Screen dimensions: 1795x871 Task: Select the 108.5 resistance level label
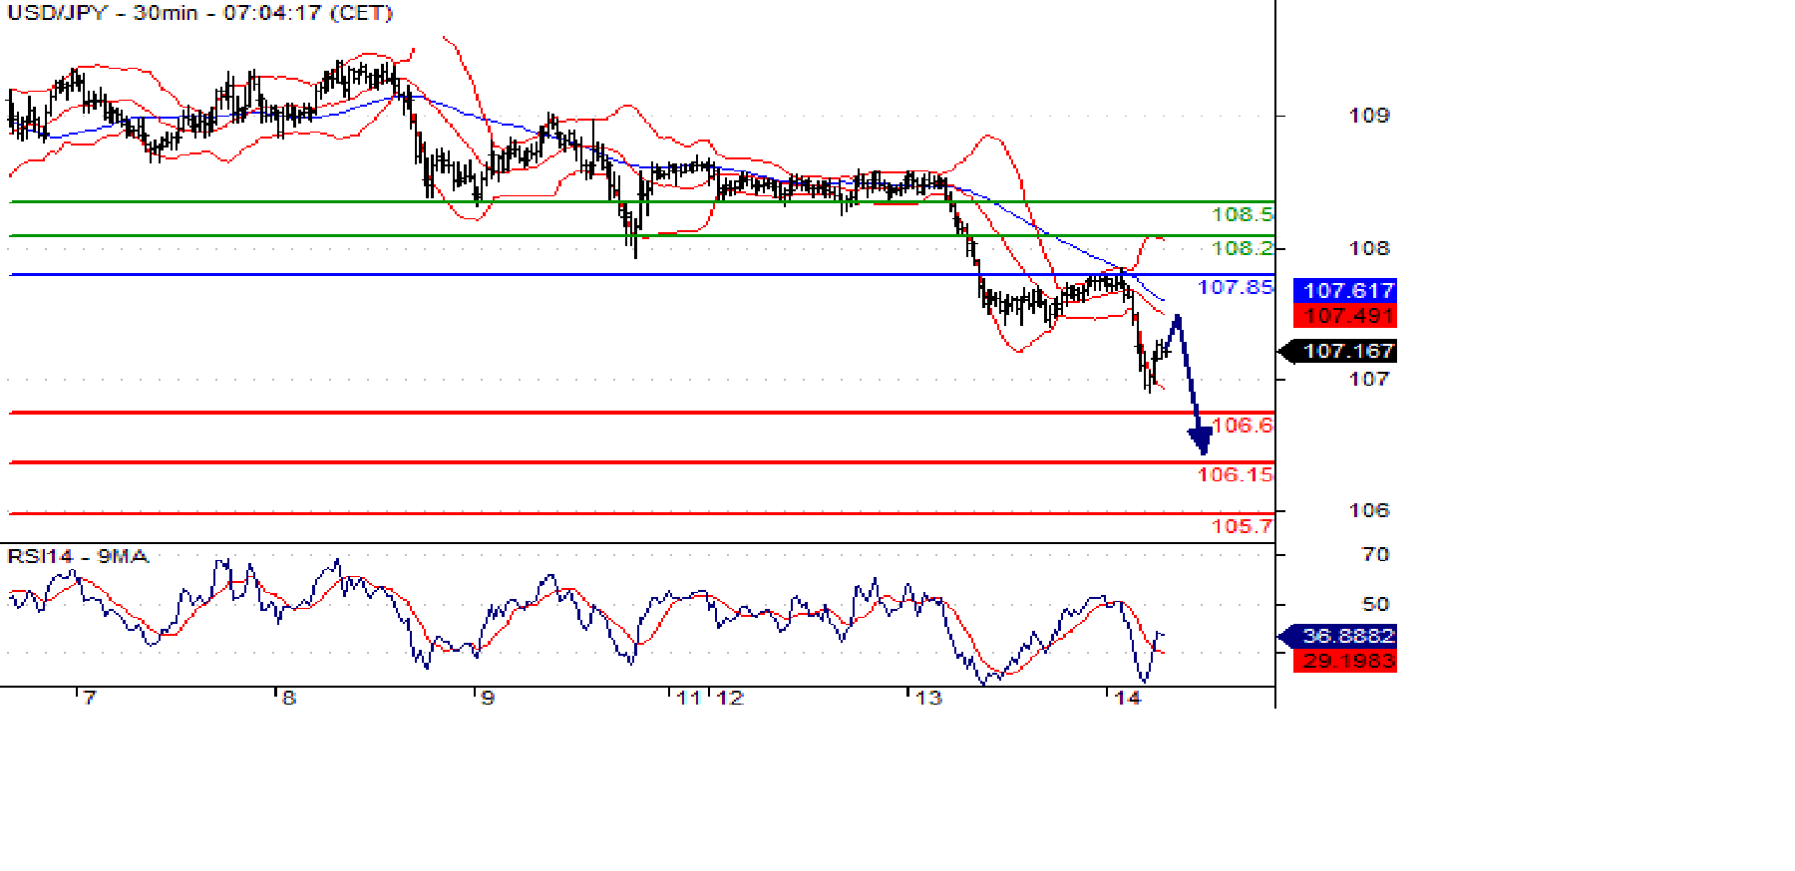click(1243, 214)
